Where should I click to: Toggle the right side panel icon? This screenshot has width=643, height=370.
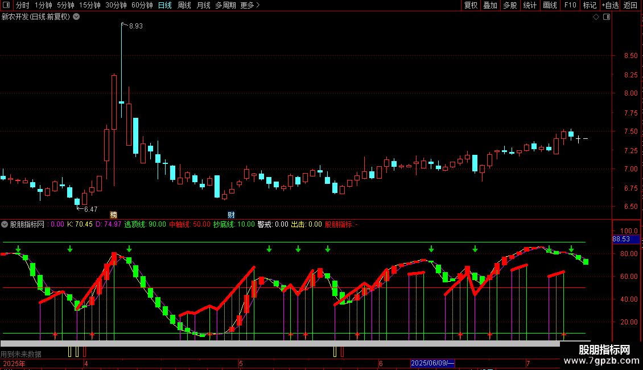coord(607,17)
